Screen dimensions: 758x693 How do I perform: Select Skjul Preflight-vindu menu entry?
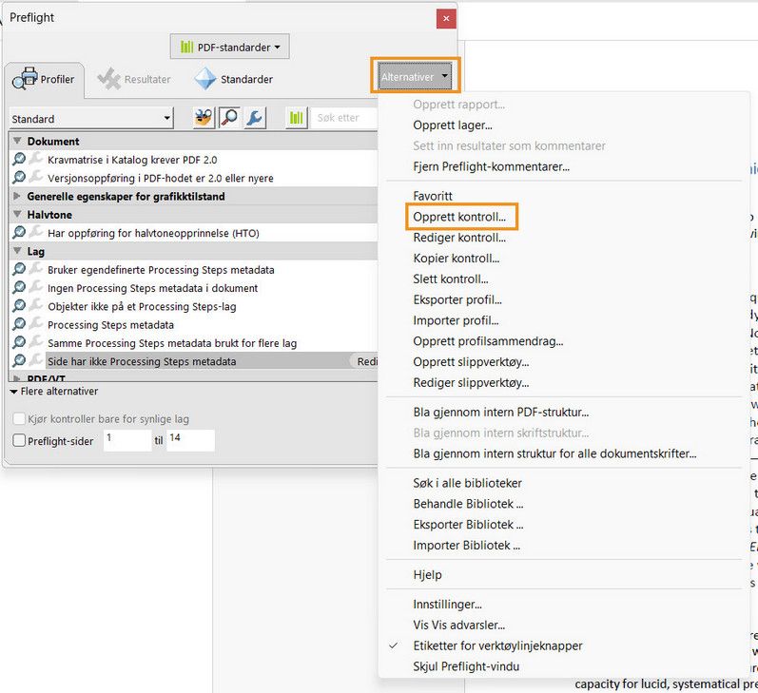coord(466,666)
